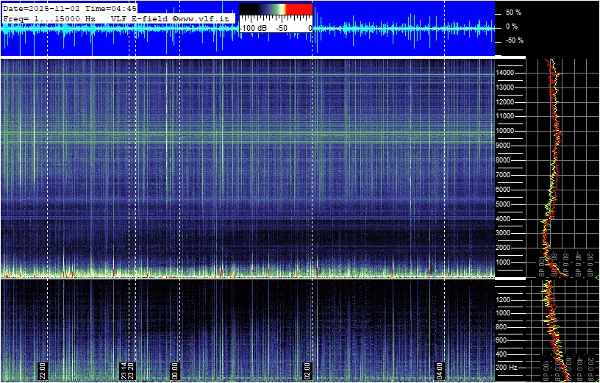Click the -100 dB color scale label
Viewport: 600px width, 383px height.
(253, 28)
